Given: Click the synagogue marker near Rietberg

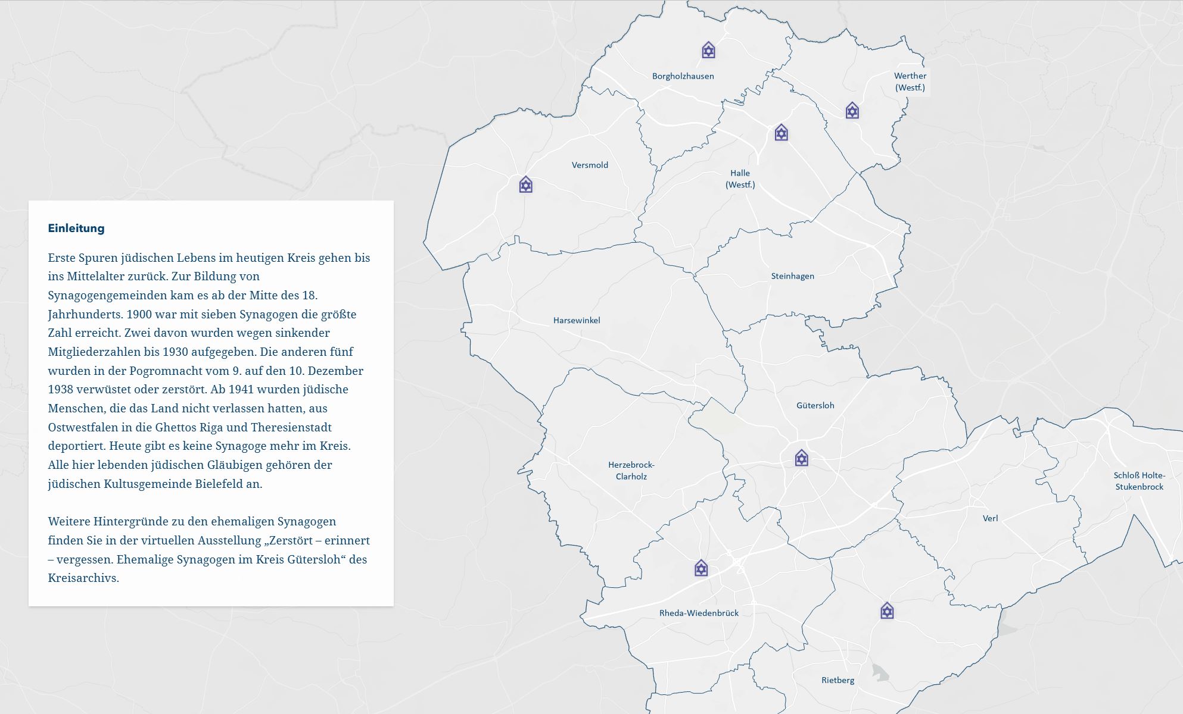Looking at the screenshot, I should tap(887, 611).
